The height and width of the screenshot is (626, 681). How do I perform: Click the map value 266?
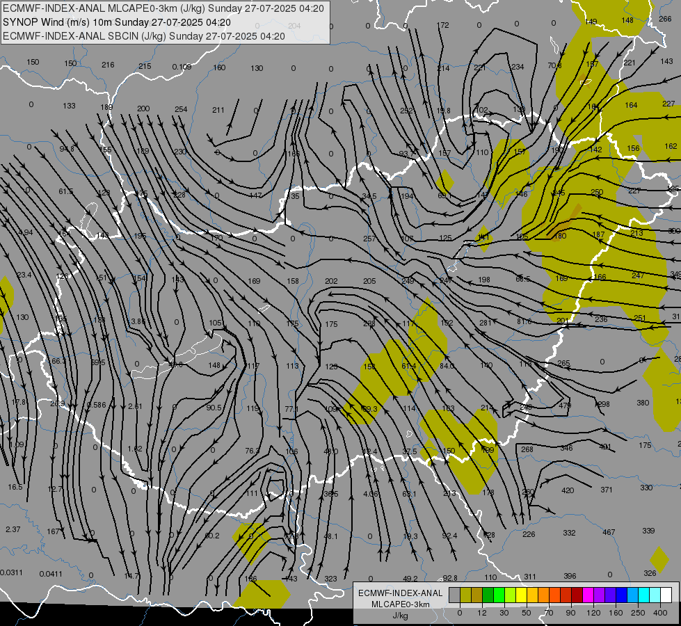[665, 19]
